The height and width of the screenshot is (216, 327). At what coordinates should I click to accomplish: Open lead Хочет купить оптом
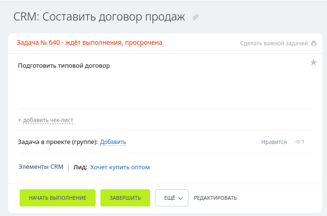click(120, 167)
